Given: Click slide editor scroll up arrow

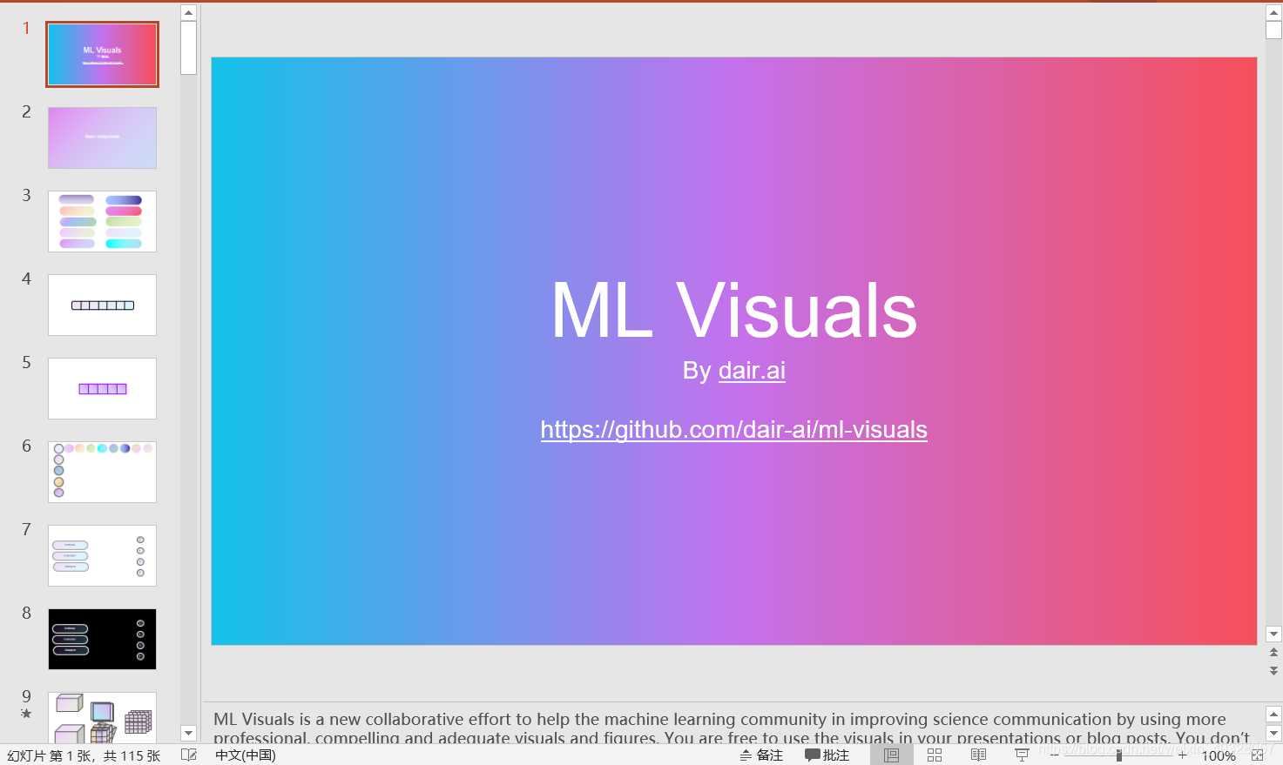Looking at the screenshot, I should 1273,12.
